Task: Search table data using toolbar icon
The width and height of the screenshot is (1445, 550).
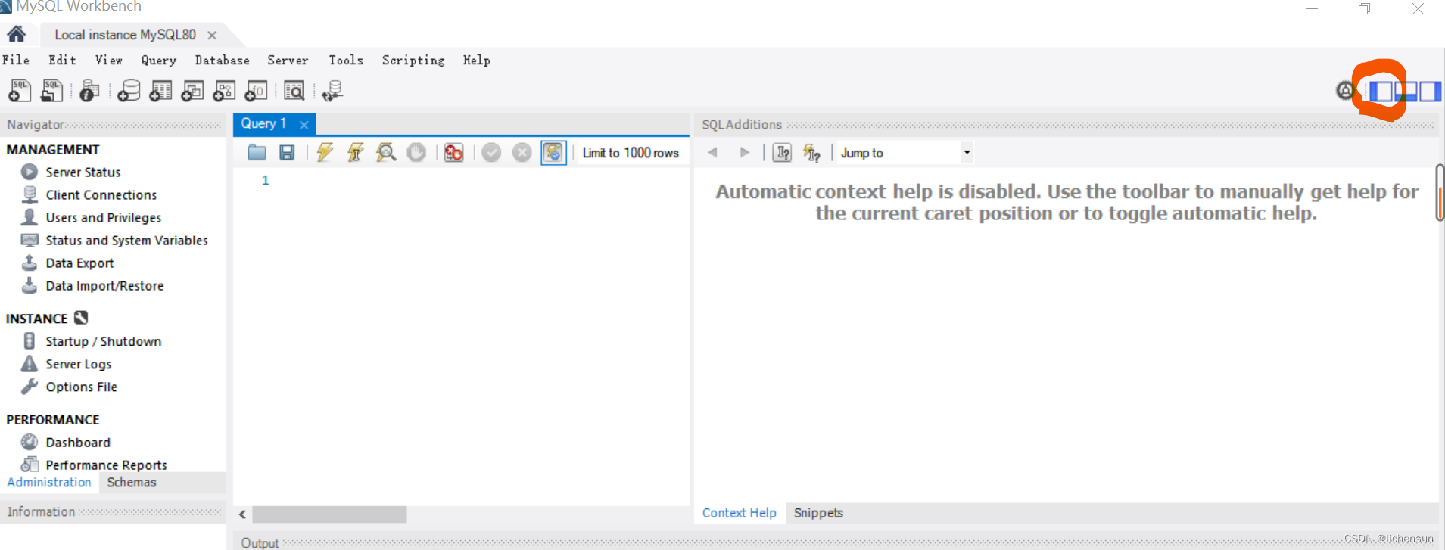Action: point(294,91)
